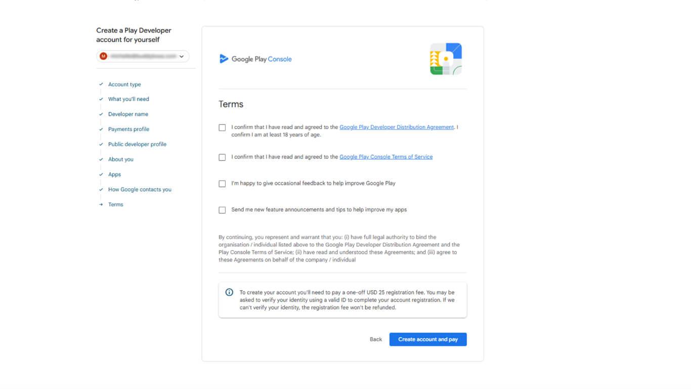Image resolution: width=691 pixels, height=389 pixels.
Task: Jump to the What you'll need step
Action: (x=128, y=99)
